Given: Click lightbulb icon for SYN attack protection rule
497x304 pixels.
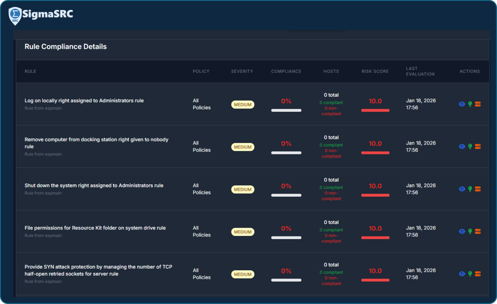Looking at the screenshot, I should coord(470,274).
